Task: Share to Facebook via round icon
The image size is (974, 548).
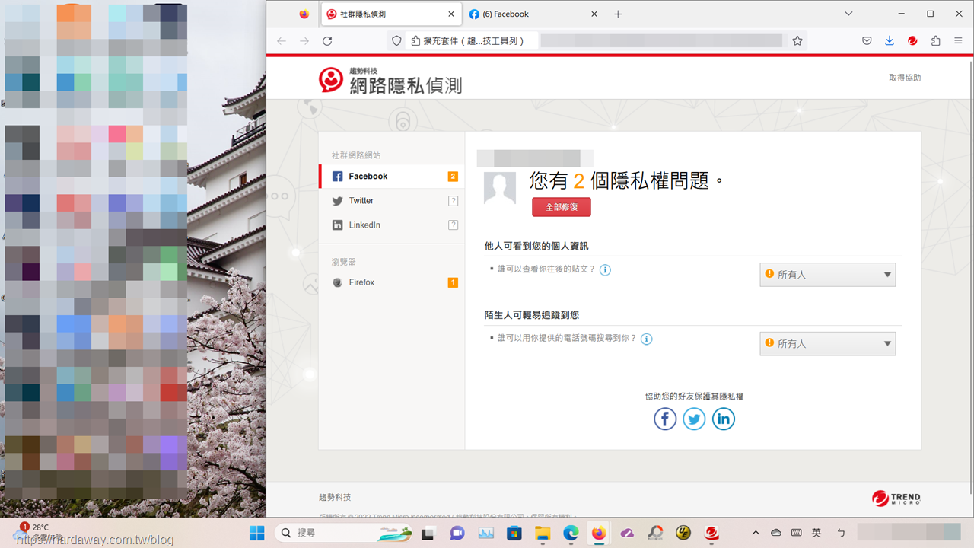Action: [x=665, y=419]
